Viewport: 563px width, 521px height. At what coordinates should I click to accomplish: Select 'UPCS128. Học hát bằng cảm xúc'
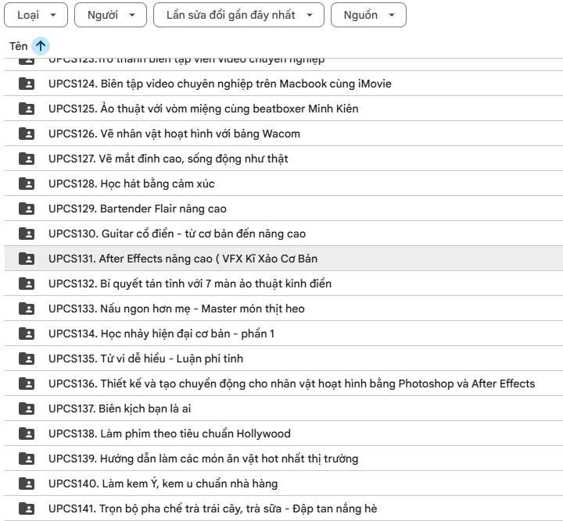coord(131,184)
